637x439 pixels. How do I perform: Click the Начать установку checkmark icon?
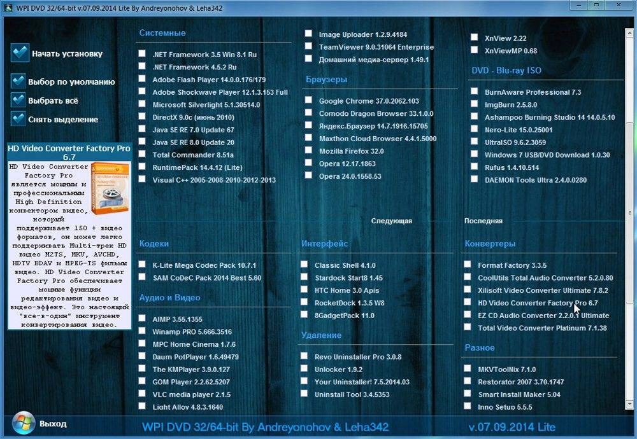[20, 53]
